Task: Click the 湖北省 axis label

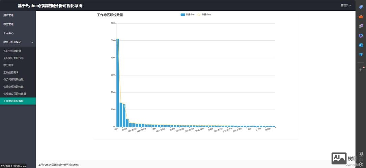Action: click(124, 130)
